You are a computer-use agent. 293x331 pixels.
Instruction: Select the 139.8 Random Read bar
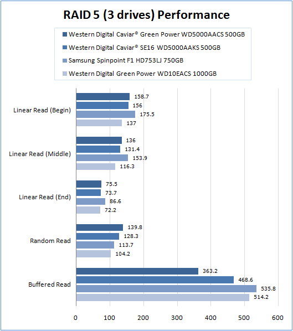point(100,227)
